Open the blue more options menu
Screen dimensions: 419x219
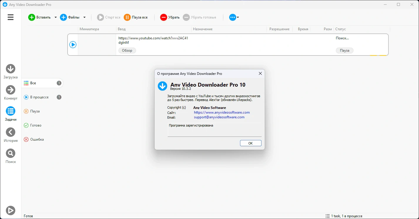234,17
